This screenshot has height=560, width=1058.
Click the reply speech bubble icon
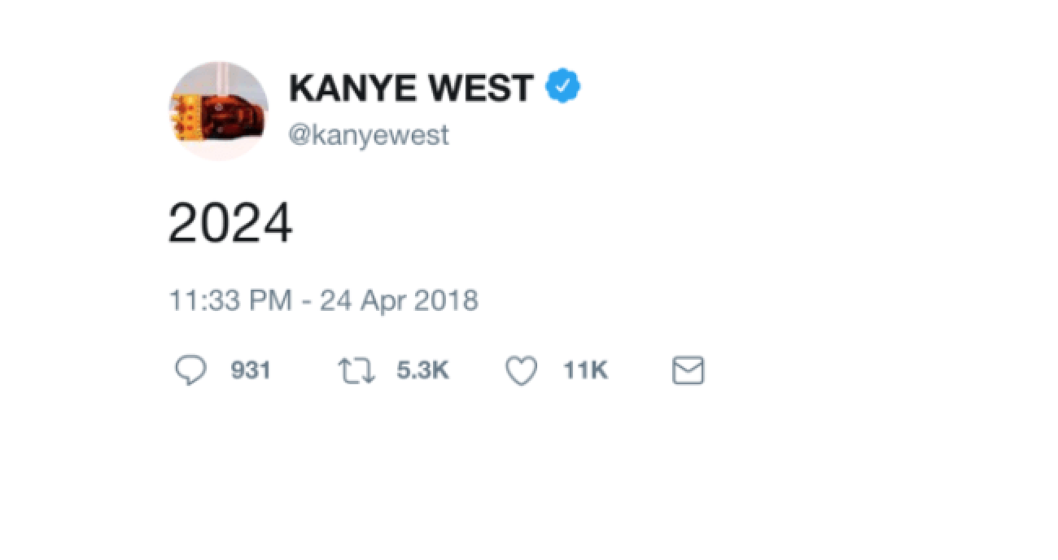click(190, 371)
